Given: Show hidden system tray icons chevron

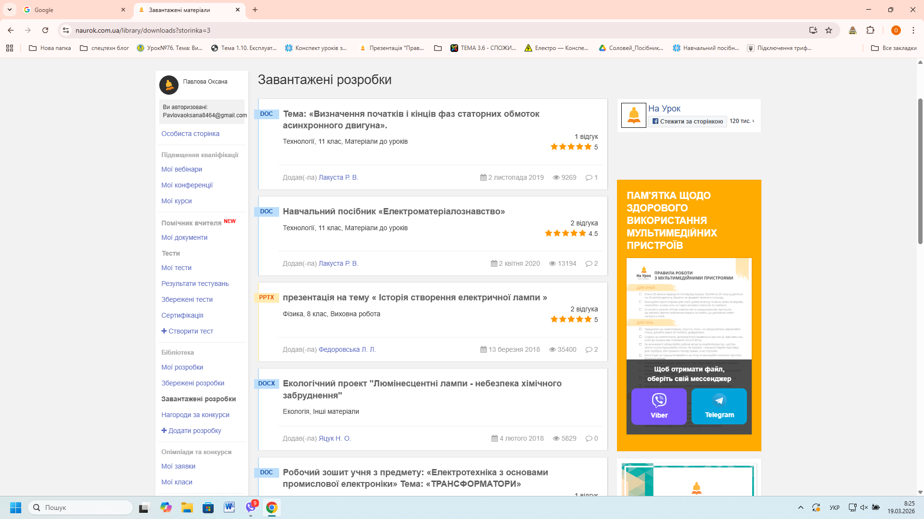Looking at the screenshot, I should click(801, 507).
